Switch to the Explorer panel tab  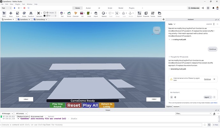(169, 106)
